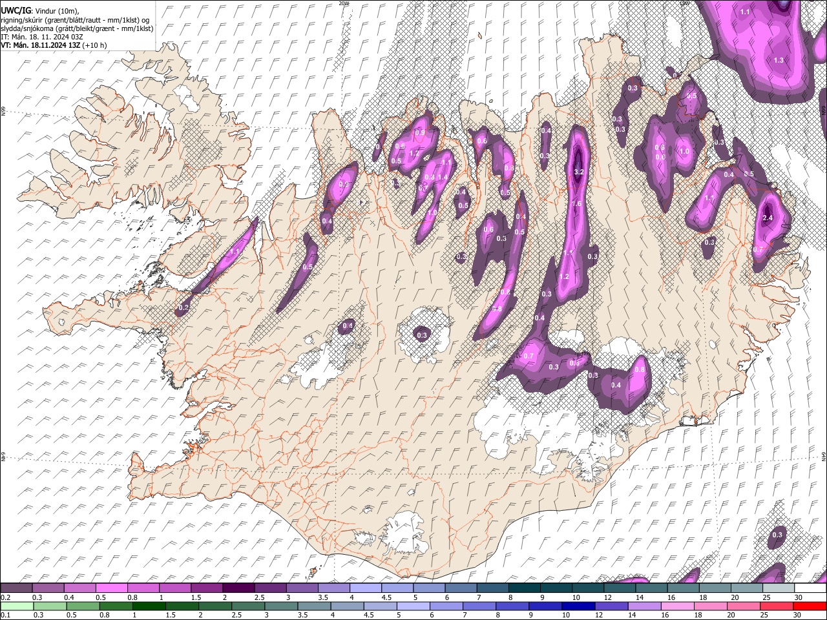Select the dark grey-purple 0.2–0.3 swatch in the upper legend row
The height and width of the screenshot is (620, 827).
(x=16, y=588)
